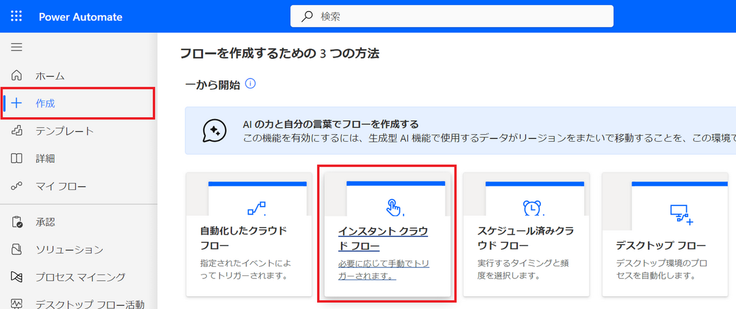Click the 必要に応じて手動でトリガーされます description link
The width and height of the screenshot is (736, 309).
pos(383,269)
